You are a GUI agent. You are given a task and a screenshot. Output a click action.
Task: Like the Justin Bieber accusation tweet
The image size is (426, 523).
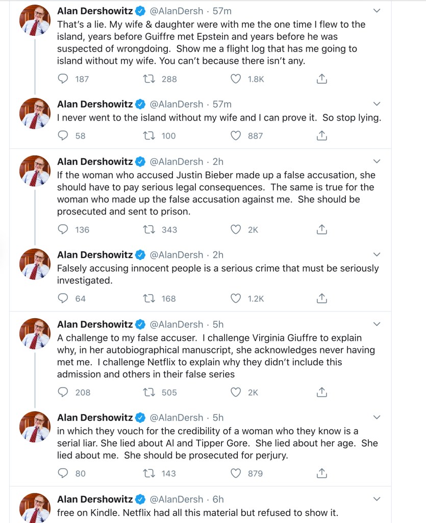(235, 229)
